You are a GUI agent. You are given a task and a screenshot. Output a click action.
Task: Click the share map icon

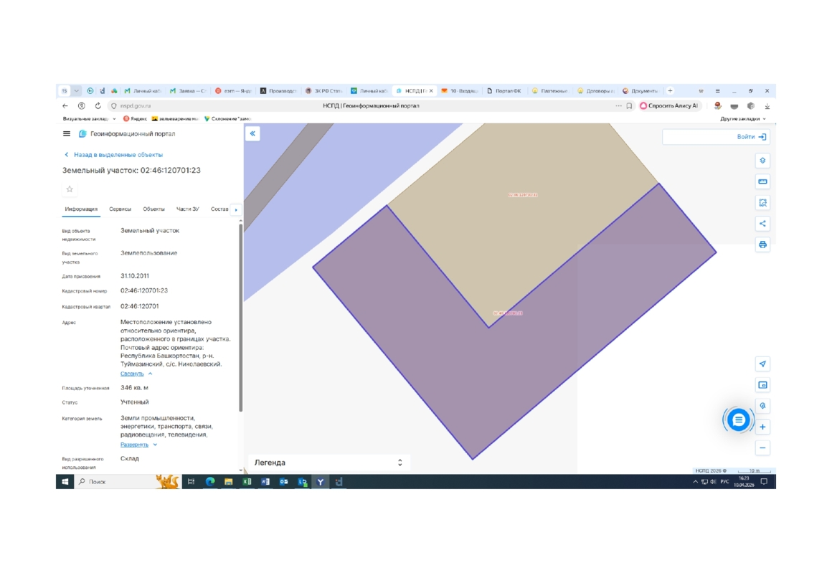point(762,224)
